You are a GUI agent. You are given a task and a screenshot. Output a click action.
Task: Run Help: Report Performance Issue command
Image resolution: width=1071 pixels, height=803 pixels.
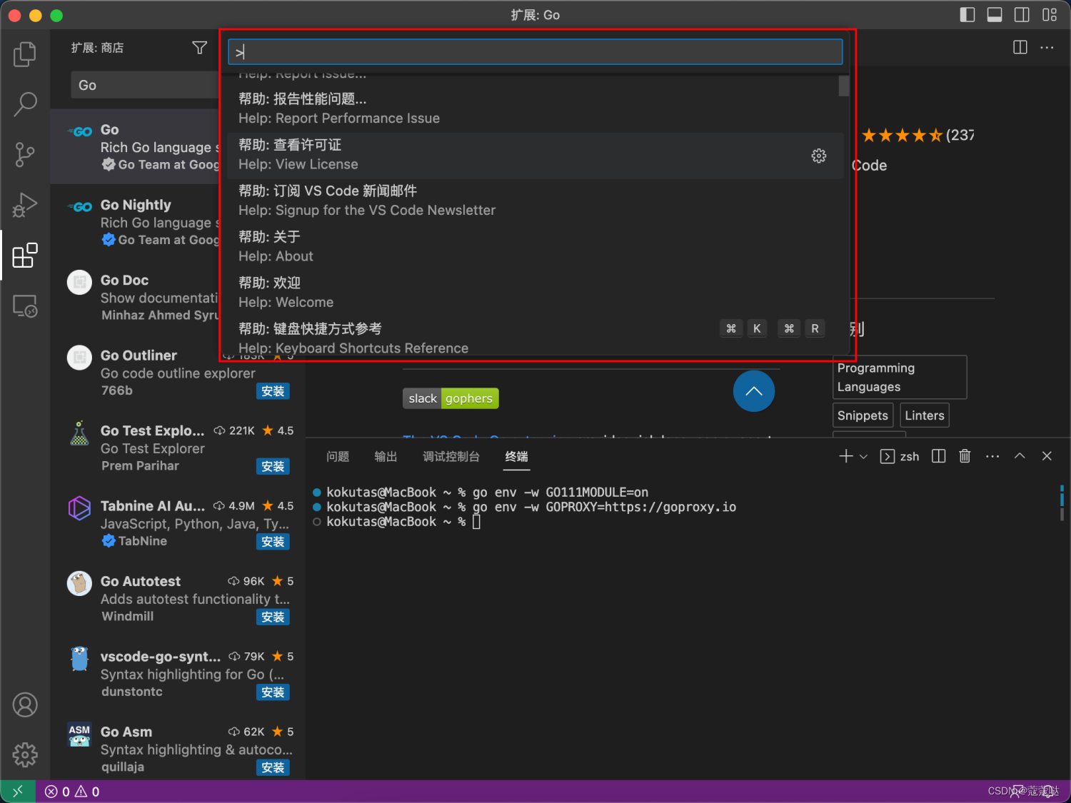tap(535, 108)
